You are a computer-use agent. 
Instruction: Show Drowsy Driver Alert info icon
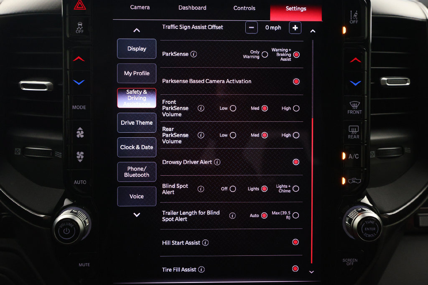217,162
